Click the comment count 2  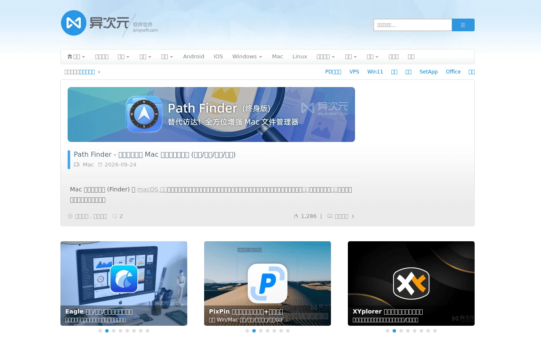coord(121,216)
